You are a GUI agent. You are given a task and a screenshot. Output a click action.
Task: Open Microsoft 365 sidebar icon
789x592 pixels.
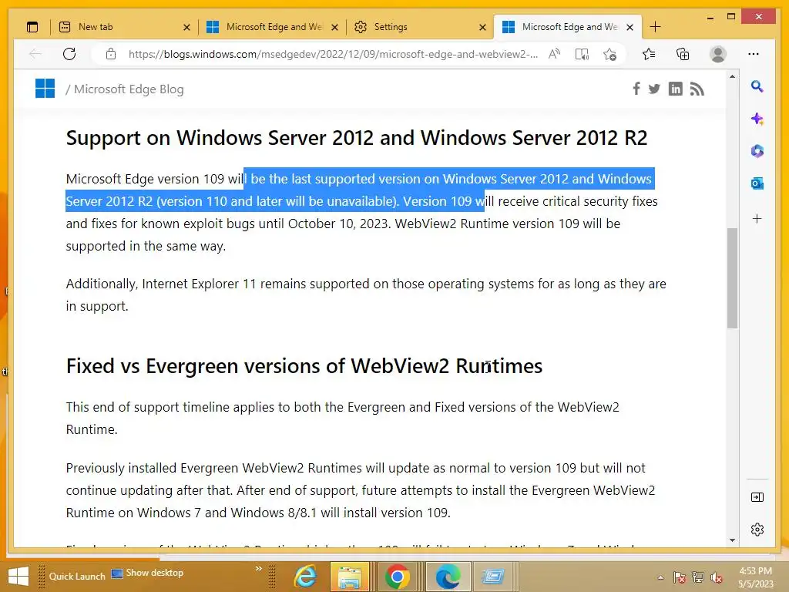(757, 151)
